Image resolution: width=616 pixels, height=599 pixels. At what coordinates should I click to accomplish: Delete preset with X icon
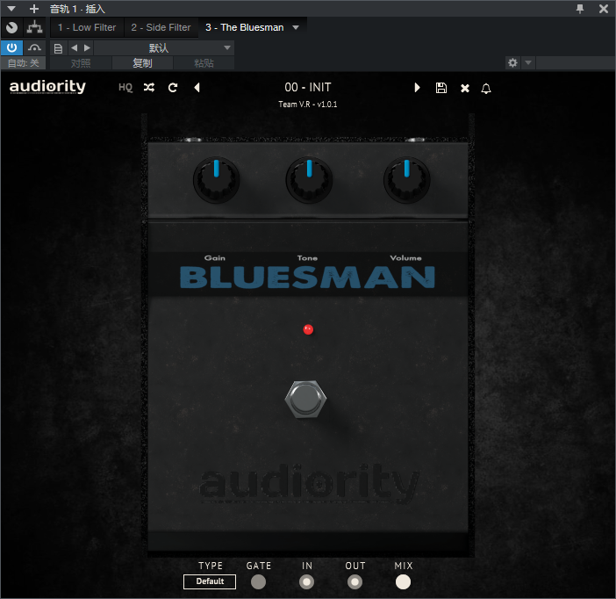465,88
